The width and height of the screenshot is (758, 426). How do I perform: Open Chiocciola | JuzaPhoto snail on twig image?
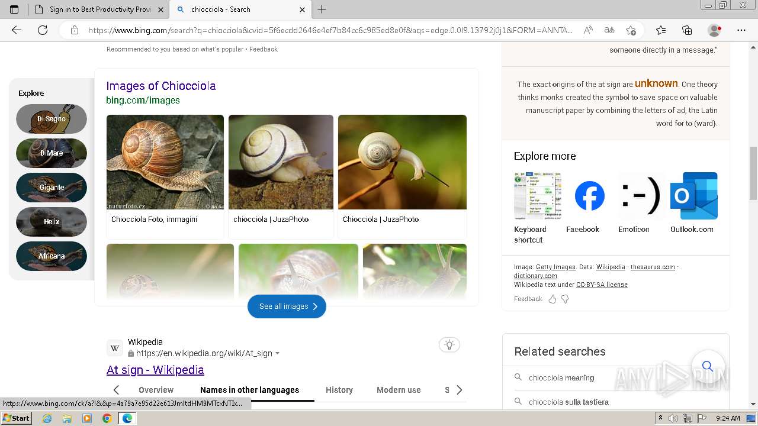point(402,162)
